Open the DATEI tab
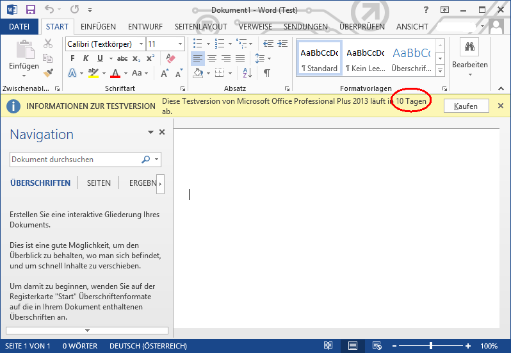 (19, 27)
